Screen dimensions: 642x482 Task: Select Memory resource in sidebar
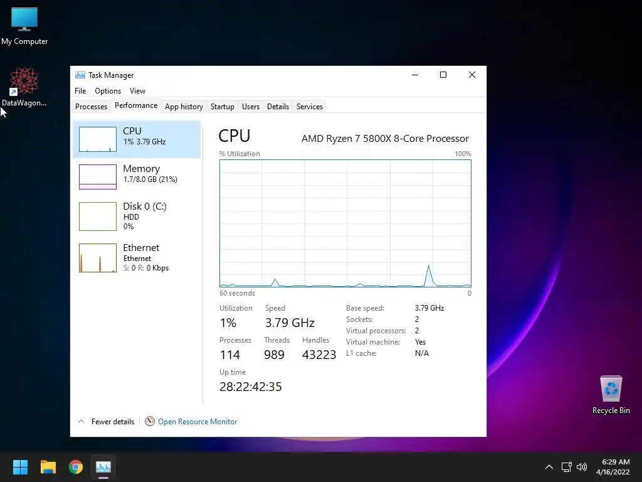click(x=137, y=176)
